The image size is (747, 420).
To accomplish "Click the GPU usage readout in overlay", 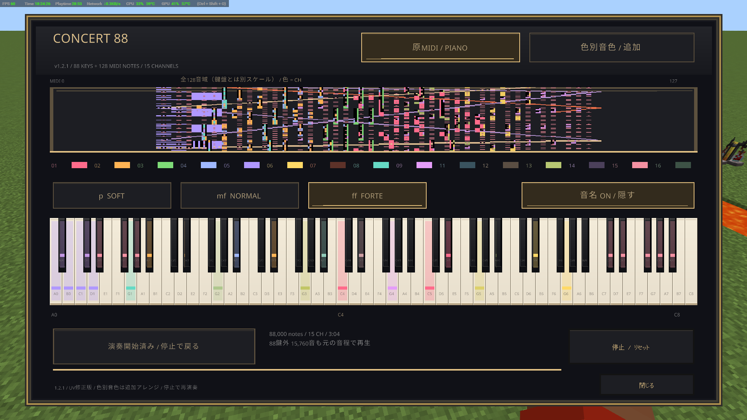I will (x=176, y=4).
